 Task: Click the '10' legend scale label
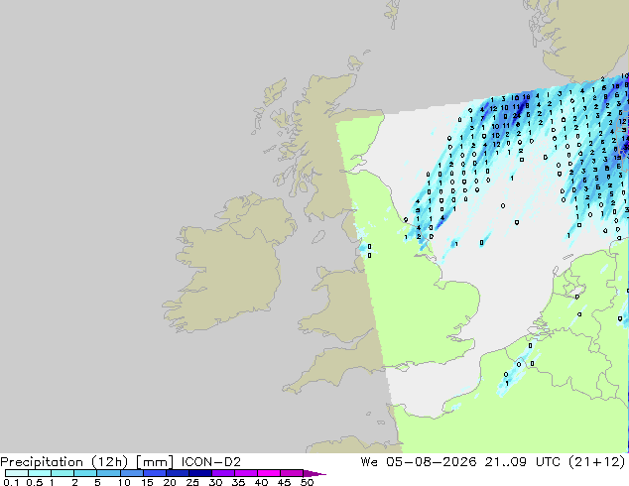124,482
